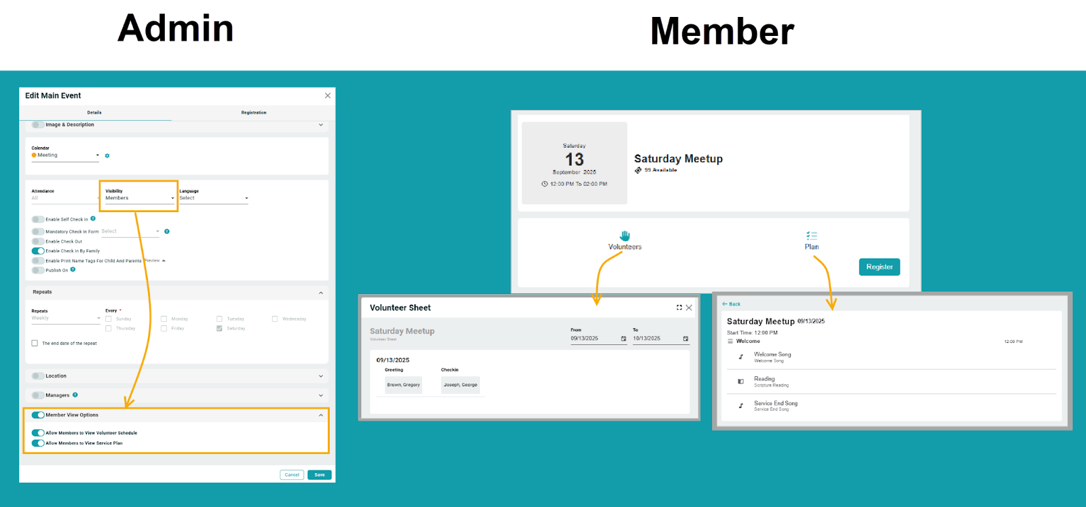Click the help icon beside Enable Self Check In
The height and width of the screenshot is (507, 1086).
(93, 219)
